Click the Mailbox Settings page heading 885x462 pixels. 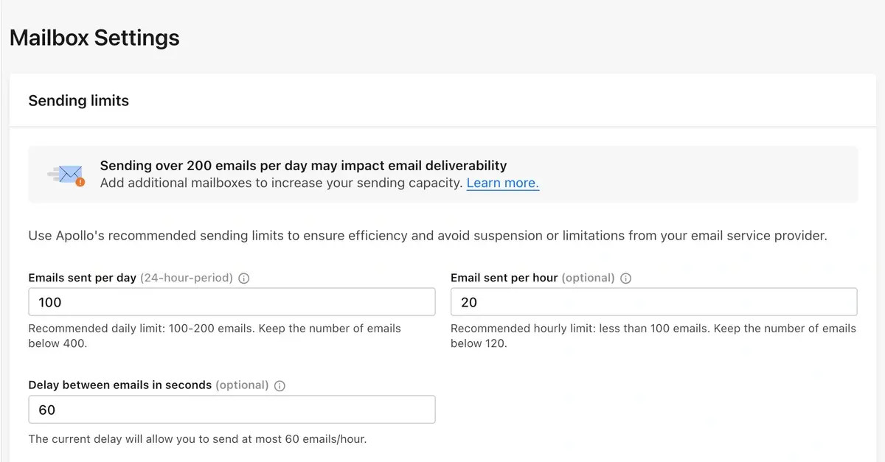[x=94, y=38]
